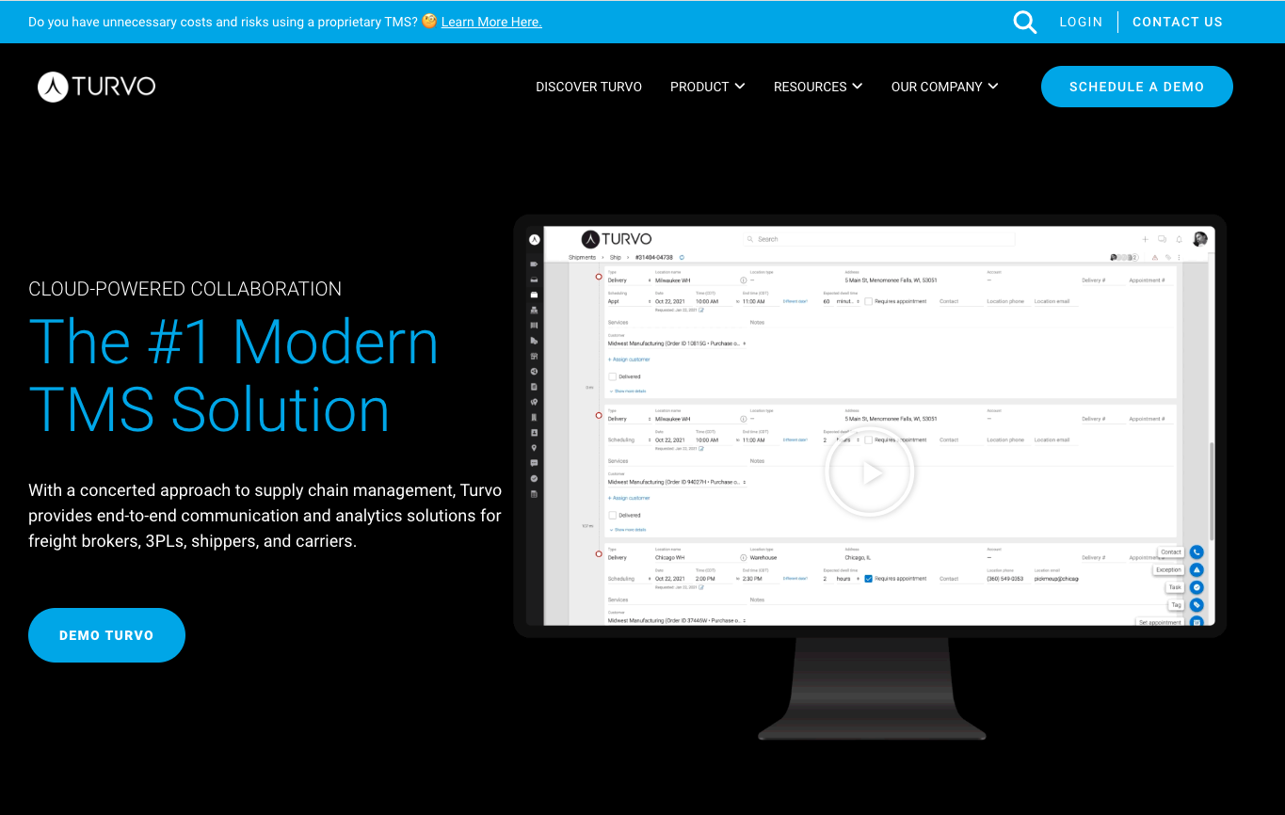Tick Requires appointment beside 60 minutes dwell time
The width and height of the screenshot is (1285, 815).
(868, 301)
